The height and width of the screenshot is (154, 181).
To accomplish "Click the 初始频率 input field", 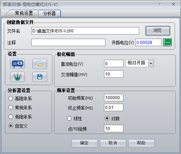I will tap(114, 97).
